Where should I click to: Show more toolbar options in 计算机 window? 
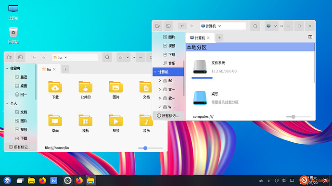pyautogui.click(x=281, y=26)
